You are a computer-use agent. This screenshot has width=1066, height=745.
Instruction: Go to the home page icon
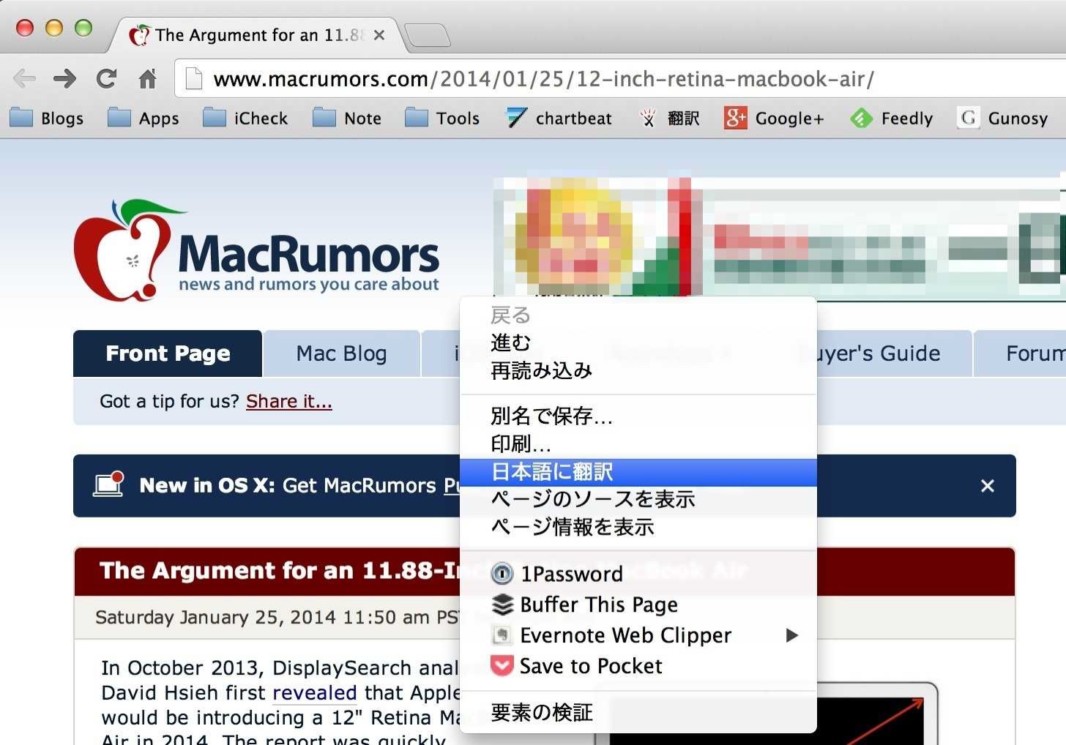coord(147,78)
